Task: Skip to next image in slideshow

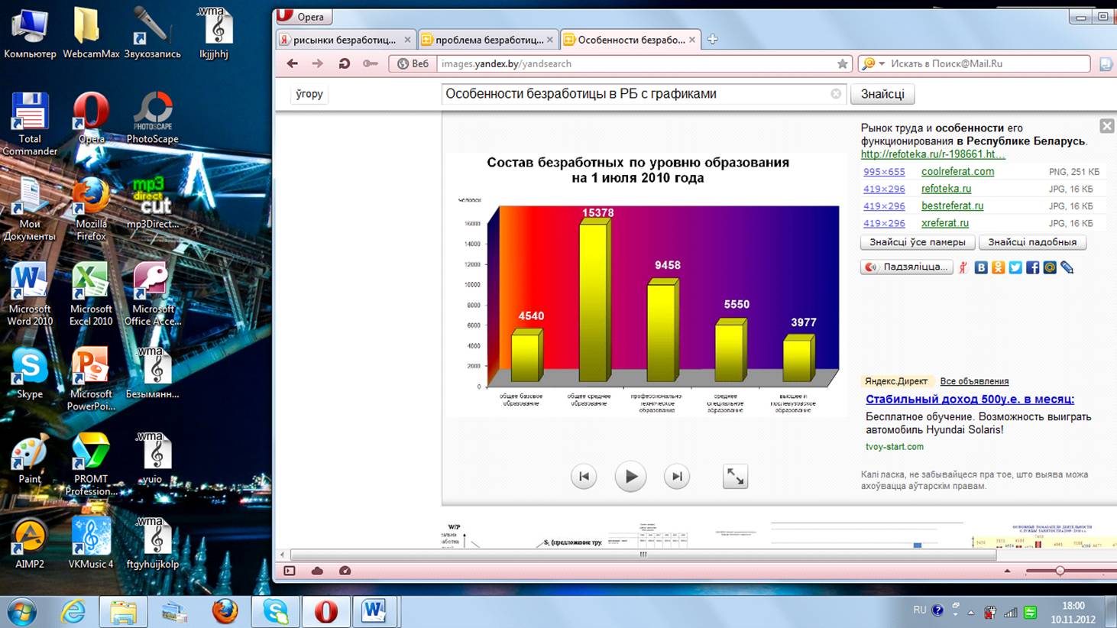Action: 677,477
